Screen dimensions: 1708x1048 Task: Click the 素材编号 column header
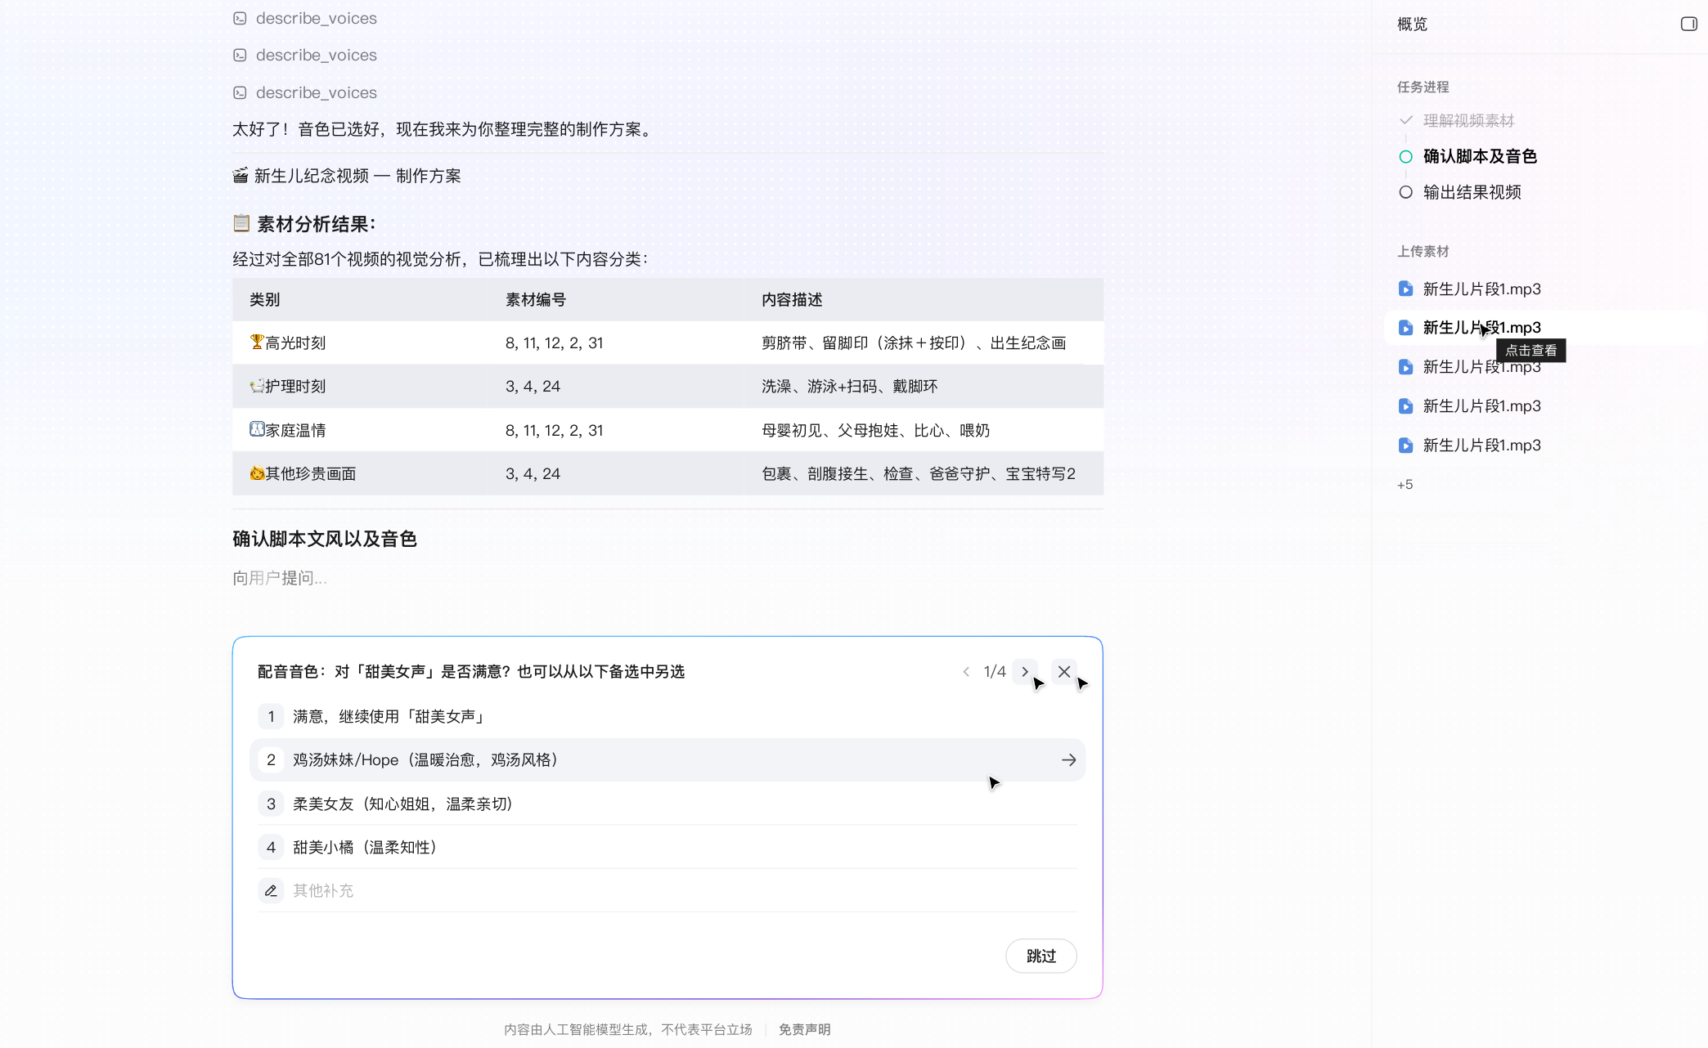535,299
